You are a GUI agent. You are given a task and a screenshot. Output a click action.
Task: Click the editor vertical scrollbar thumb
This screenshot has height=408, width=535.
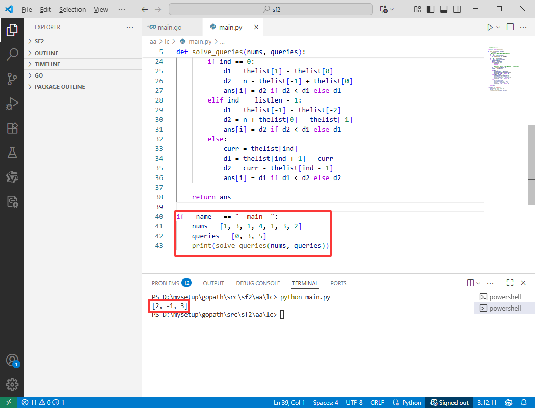(x=531, y=165)
